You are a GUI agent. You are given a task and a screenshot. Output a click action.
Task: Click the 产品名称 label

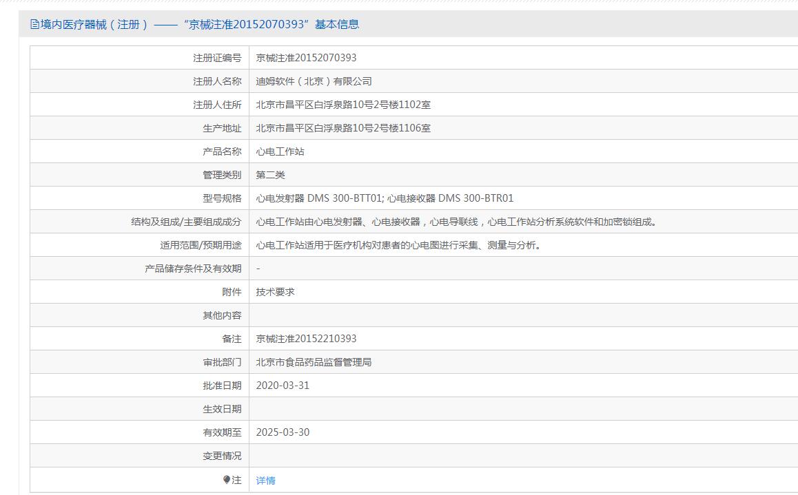[222, 151]
